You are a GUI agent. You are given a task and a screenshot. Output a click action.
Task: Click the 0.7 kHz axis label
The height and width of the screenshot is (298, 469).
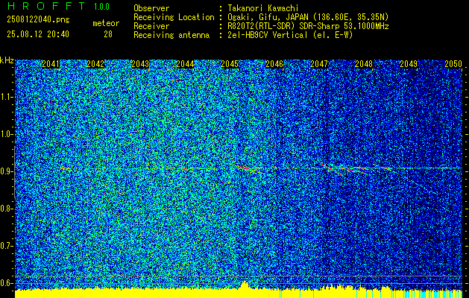[7, 246]
